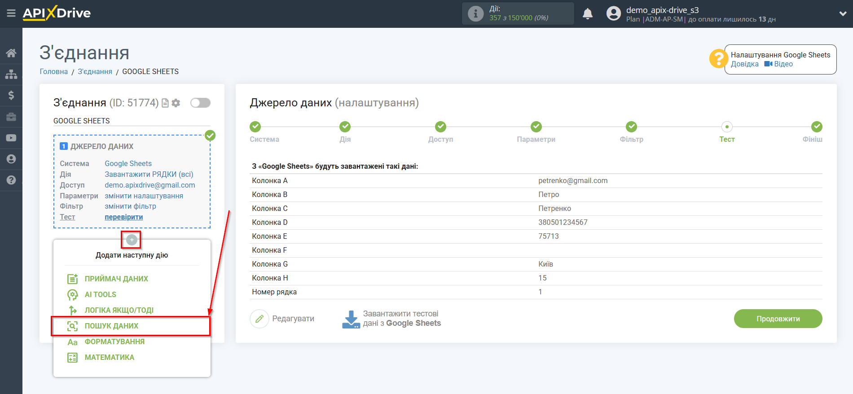Go to the Дія step
The image size is (853, 394).
click(x=345, y=127)
